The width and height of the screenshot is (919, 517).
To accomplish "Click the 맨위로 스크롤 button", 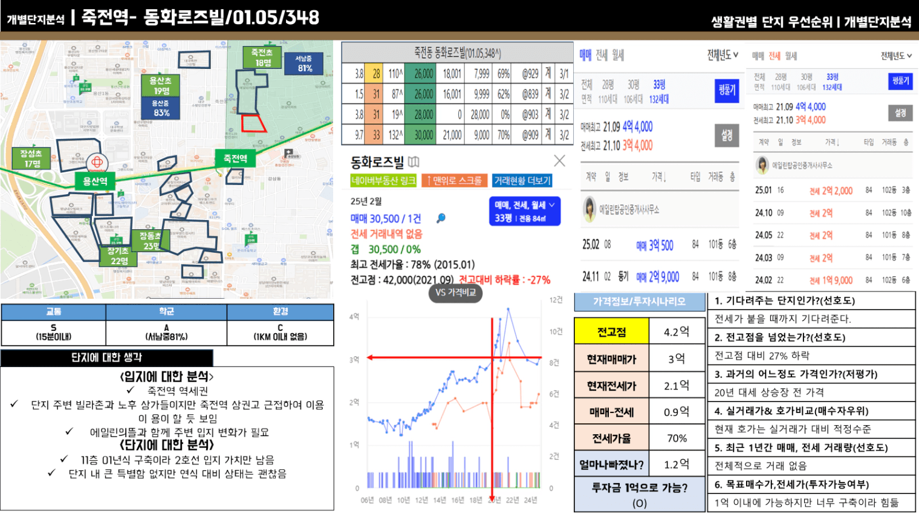I will coord(454,181).
